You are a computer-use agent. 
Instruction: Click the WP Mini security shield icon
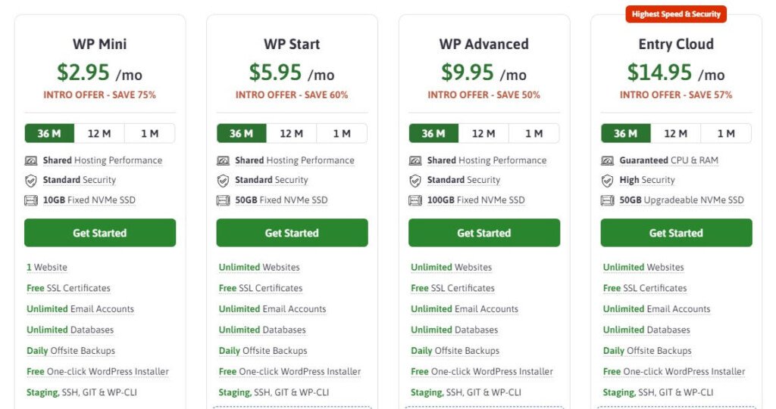(31, 181)
